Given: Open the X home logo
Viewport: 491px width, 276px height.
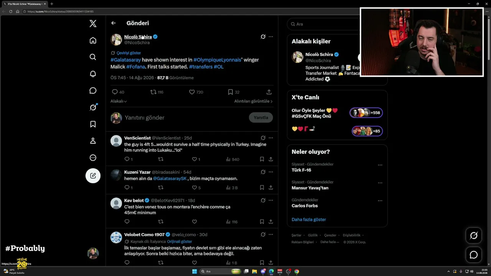Looking at the screenshot, I should tap(93, 23).
